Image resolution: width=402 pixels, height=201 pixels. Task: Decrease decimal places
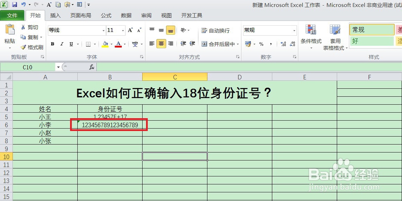coord(292,44)
